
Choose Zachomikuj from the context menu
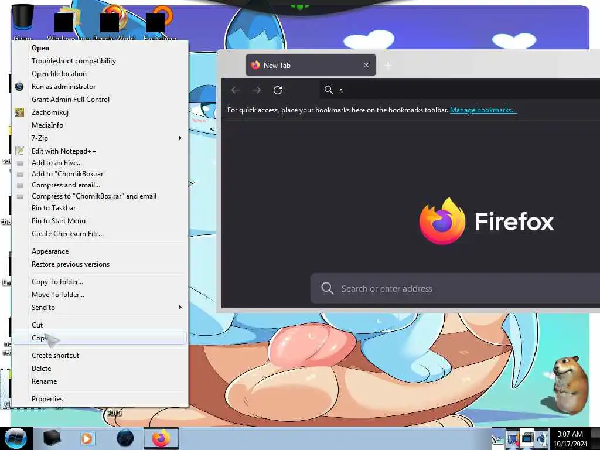click(x=100, y=112)
